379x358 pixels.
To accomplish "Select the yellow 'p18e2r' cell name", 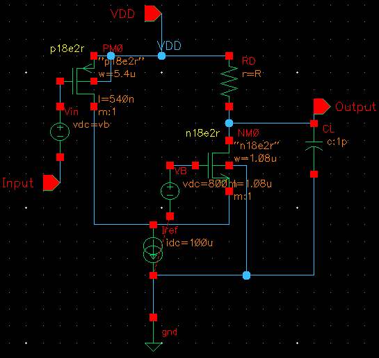I will coord(67,49).
